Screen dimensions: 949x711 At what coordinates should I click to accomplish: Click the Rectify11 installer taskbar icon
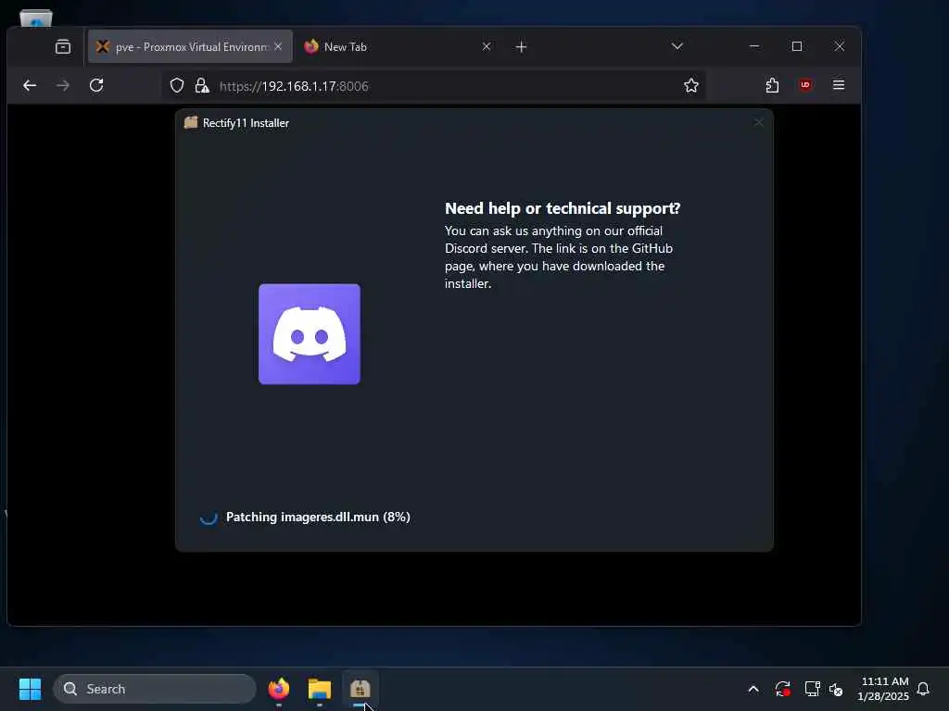pyautogui.click(x=361, y=689)
